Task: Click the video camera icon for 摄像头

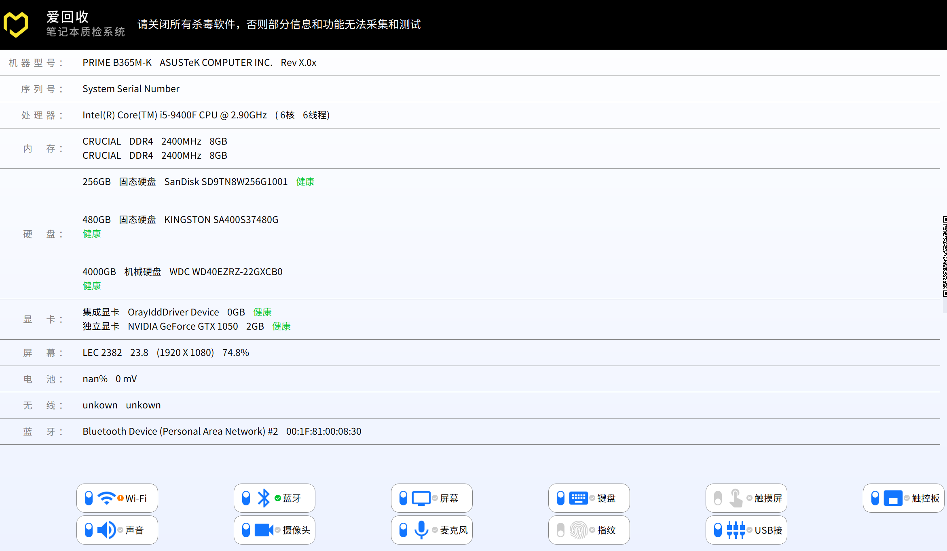Action: (264, 530)
